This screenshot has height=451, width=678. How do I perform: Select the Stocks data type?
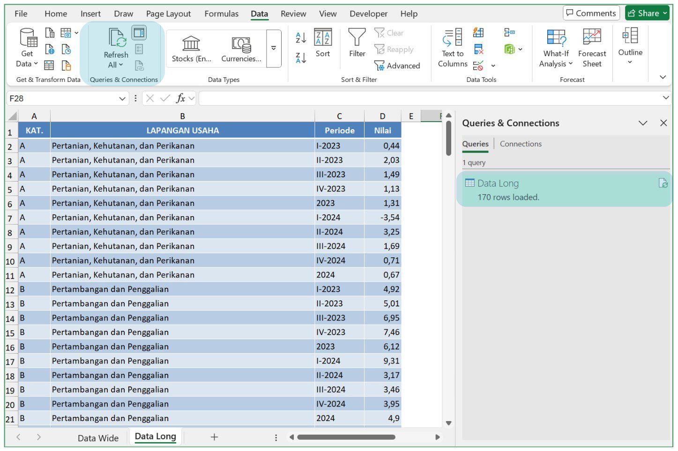click(x=191, y=47)
